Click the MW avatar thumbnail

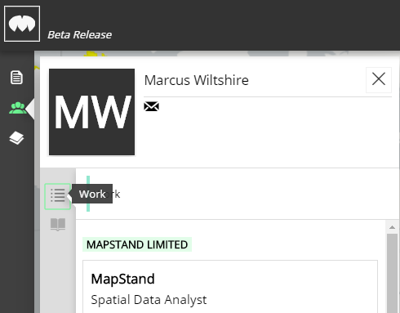coord(91,112)
